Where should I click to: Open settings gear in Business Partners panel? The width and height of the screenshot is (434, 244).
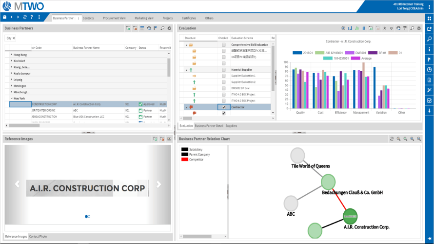[x=169, y=28]
